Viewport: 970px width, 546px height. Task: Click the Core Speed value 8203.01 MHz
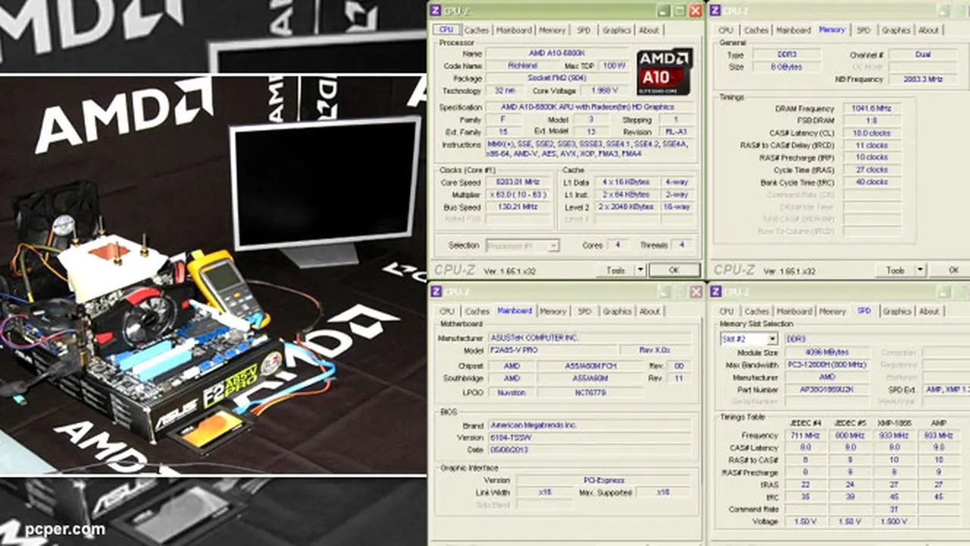(x=518, y=183)
